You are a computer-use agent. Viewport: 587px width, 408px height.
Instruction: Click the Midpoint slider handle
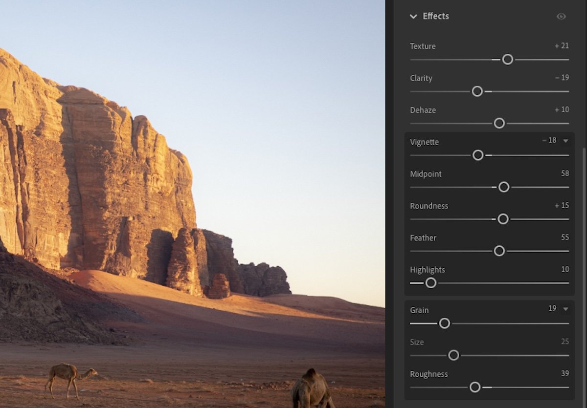coord(504,187)
